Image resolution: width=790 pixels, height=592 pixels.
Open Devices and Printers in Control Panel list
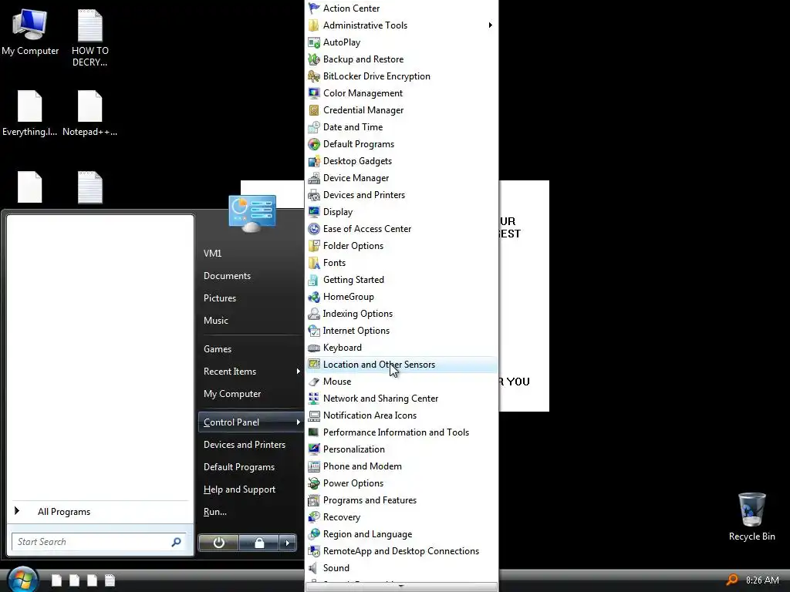(x=364, y=195)
